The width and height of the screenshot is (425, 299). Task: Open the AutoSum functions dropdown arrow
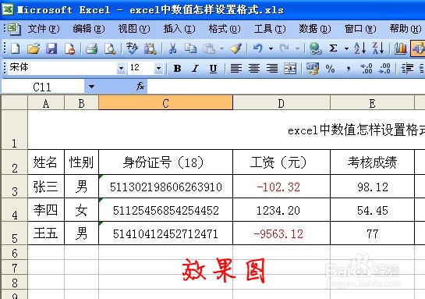(346, 49)
